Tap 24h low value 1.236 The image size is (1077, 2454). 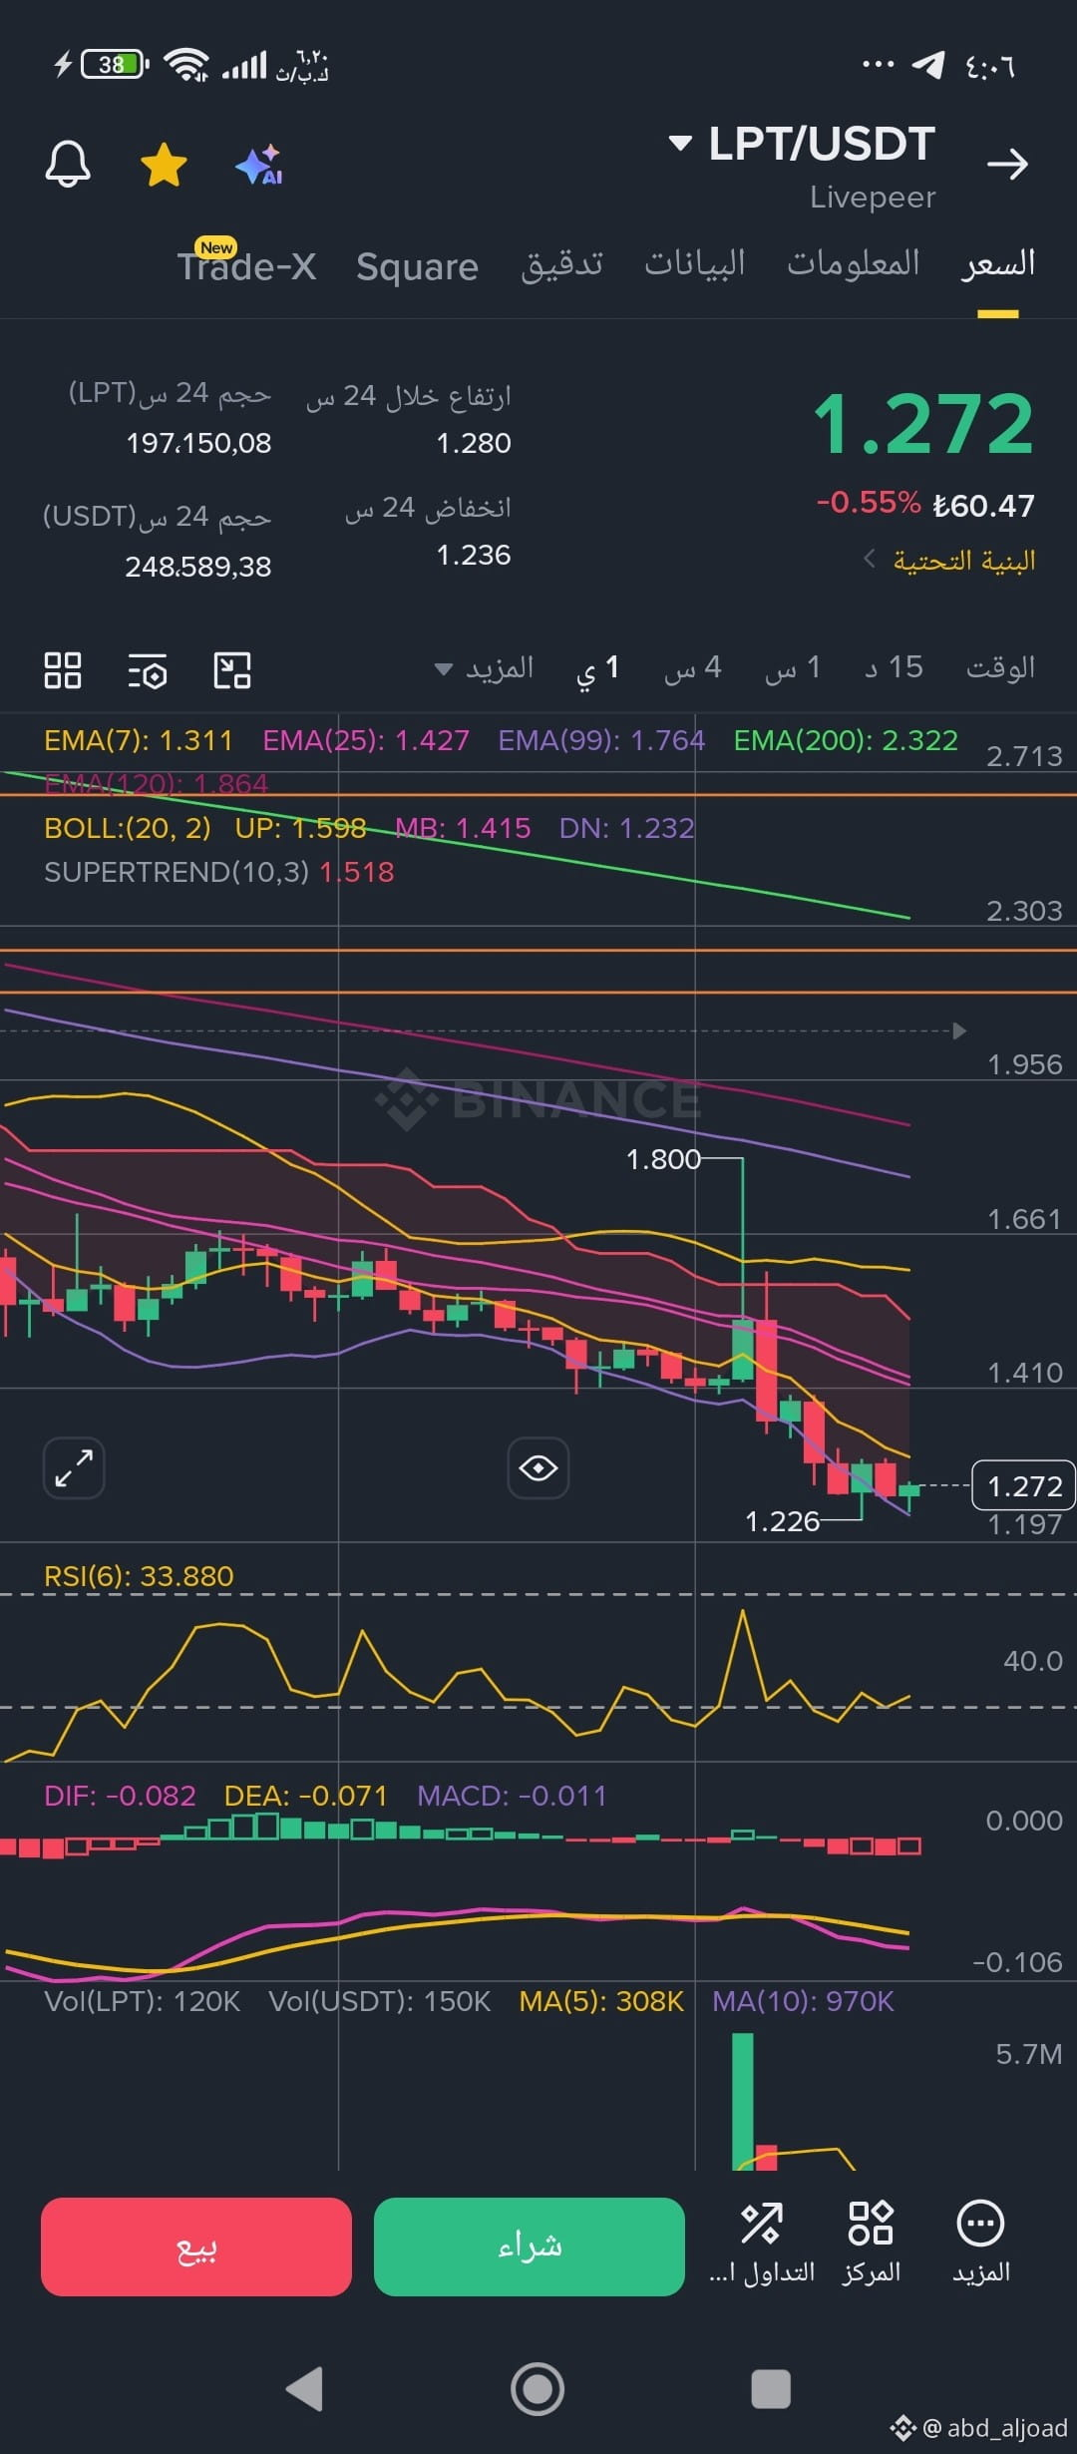pos(474,555)
